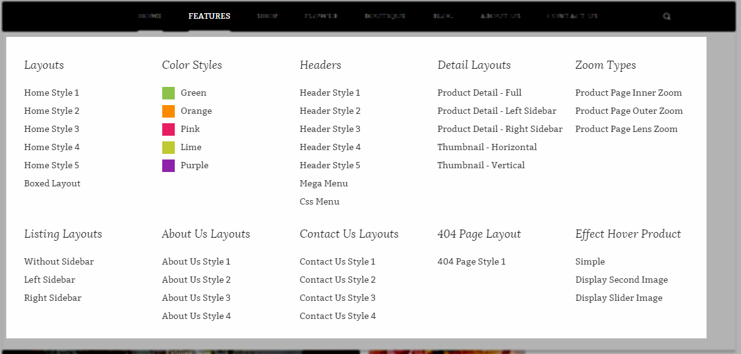Open Product Page Lens Zoom
The width and height of the screenshot is (741, 354).
(626, 129)
